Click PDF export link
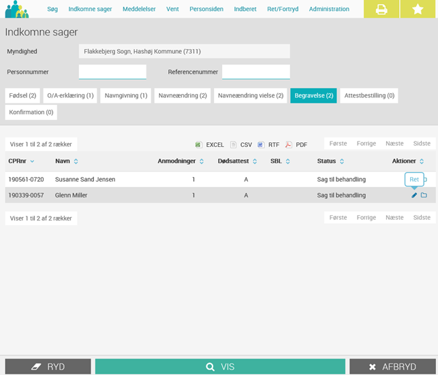The width and height of the screenshot is (438, 375). point(301,145)
